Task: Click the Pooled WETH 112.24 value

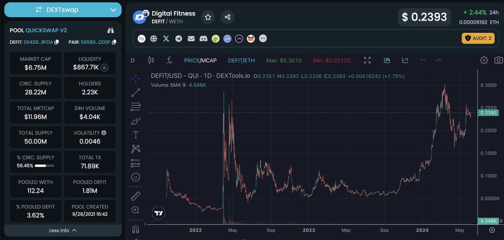Action: click(x=35, y=190)
